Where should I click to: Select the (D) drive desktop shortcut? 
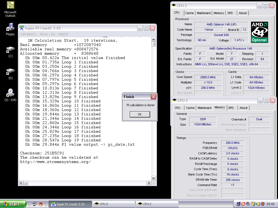pos(10,74)
